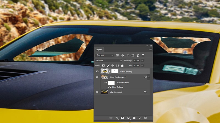
Task: Select the New Background layer name
Action: [x=118, y=77]
